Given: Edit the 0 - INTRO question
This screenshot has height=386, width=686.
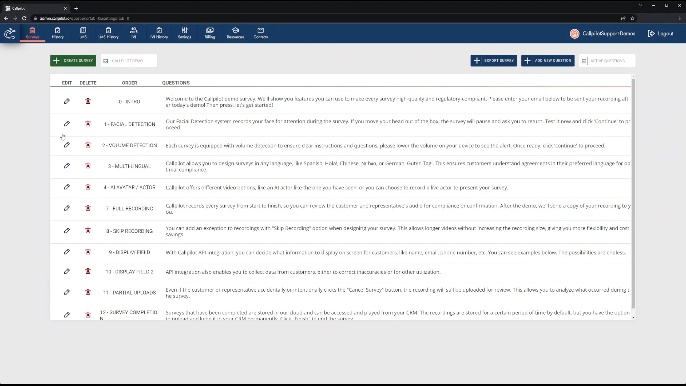Looking at the screenshot, I should [67, 101].
